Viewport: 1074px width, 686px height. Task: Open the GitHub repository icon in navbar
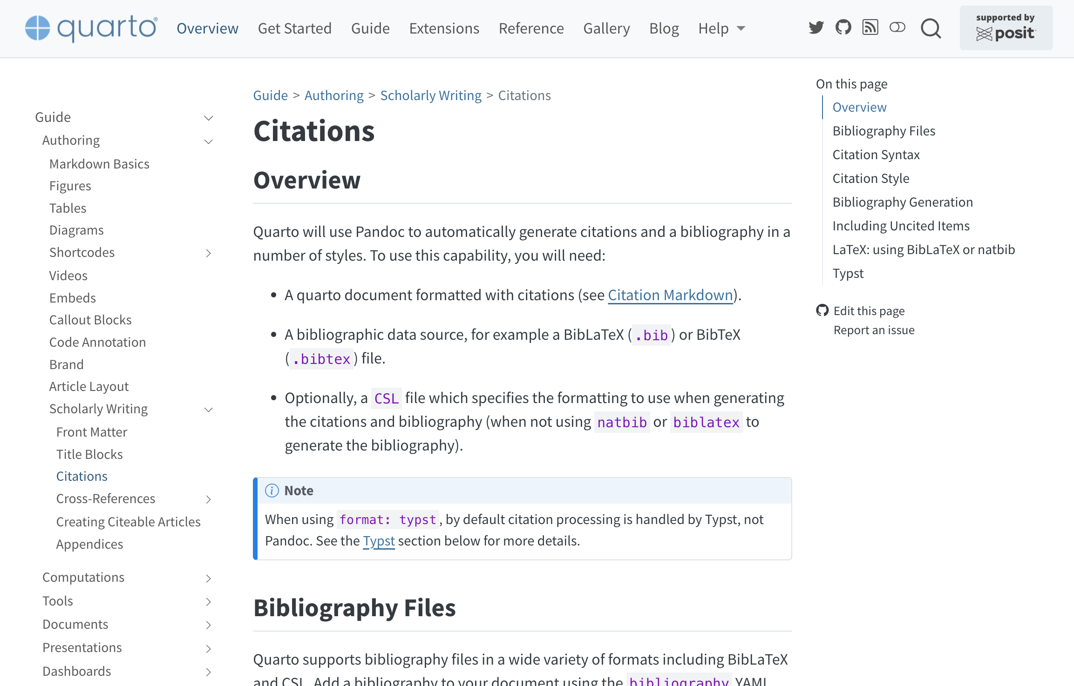(843, 28)
